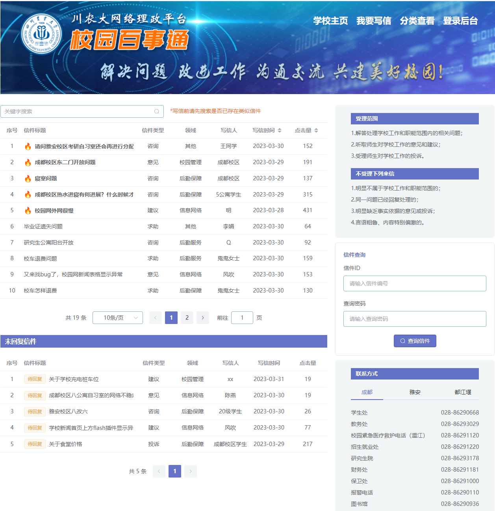This screenshot has height=511, width=495.
Task: Sort letters by 写信时间 using the sort arrows
Action: [280, 130]
